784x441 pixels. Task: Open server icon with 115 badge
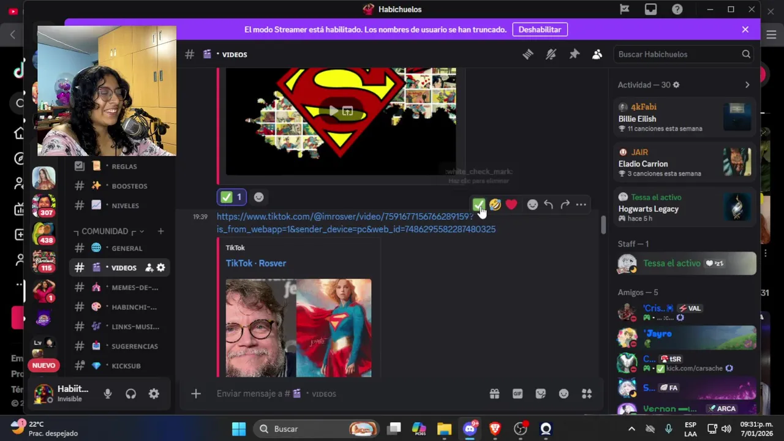(44, 262)
